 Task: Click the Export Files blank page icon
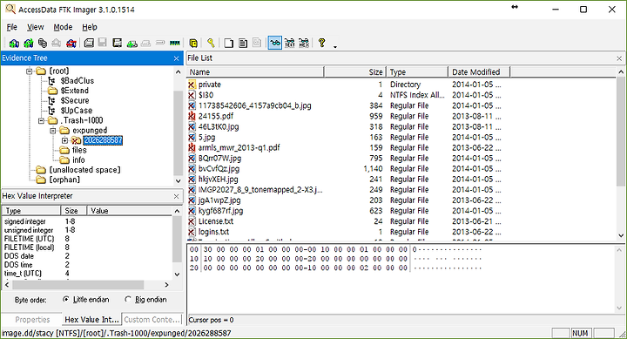point(228,43)
